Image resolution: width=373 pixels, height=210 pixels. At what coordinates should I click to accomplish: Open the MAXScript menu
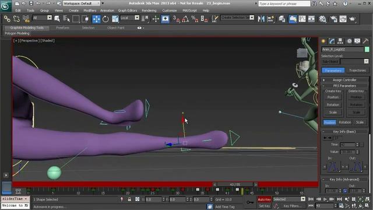[189, 10]
